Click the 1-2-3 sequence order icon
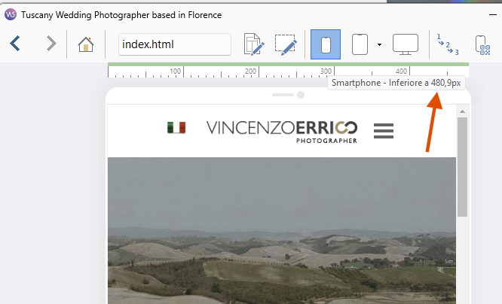502x304 pixels. click(x=447, y=44)
